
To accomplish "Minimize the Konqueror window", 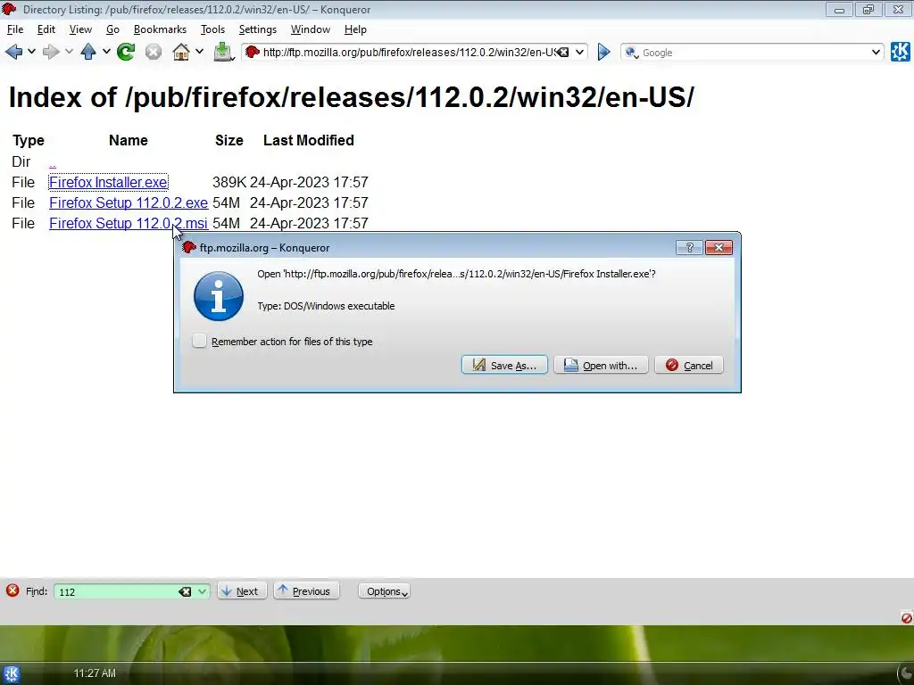I will 839,10.
